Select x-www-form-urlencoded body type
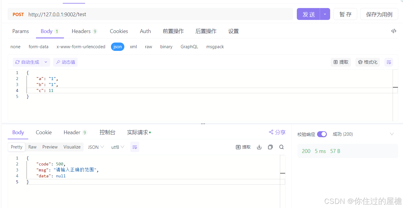This screenshot has width=403, height=208. coord(81,47)
